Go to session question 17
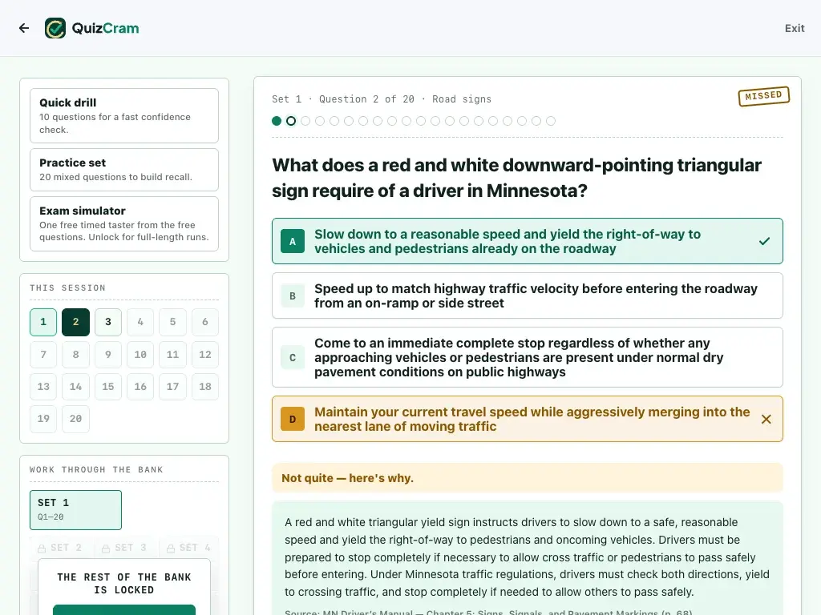 [x=173, y=387]
